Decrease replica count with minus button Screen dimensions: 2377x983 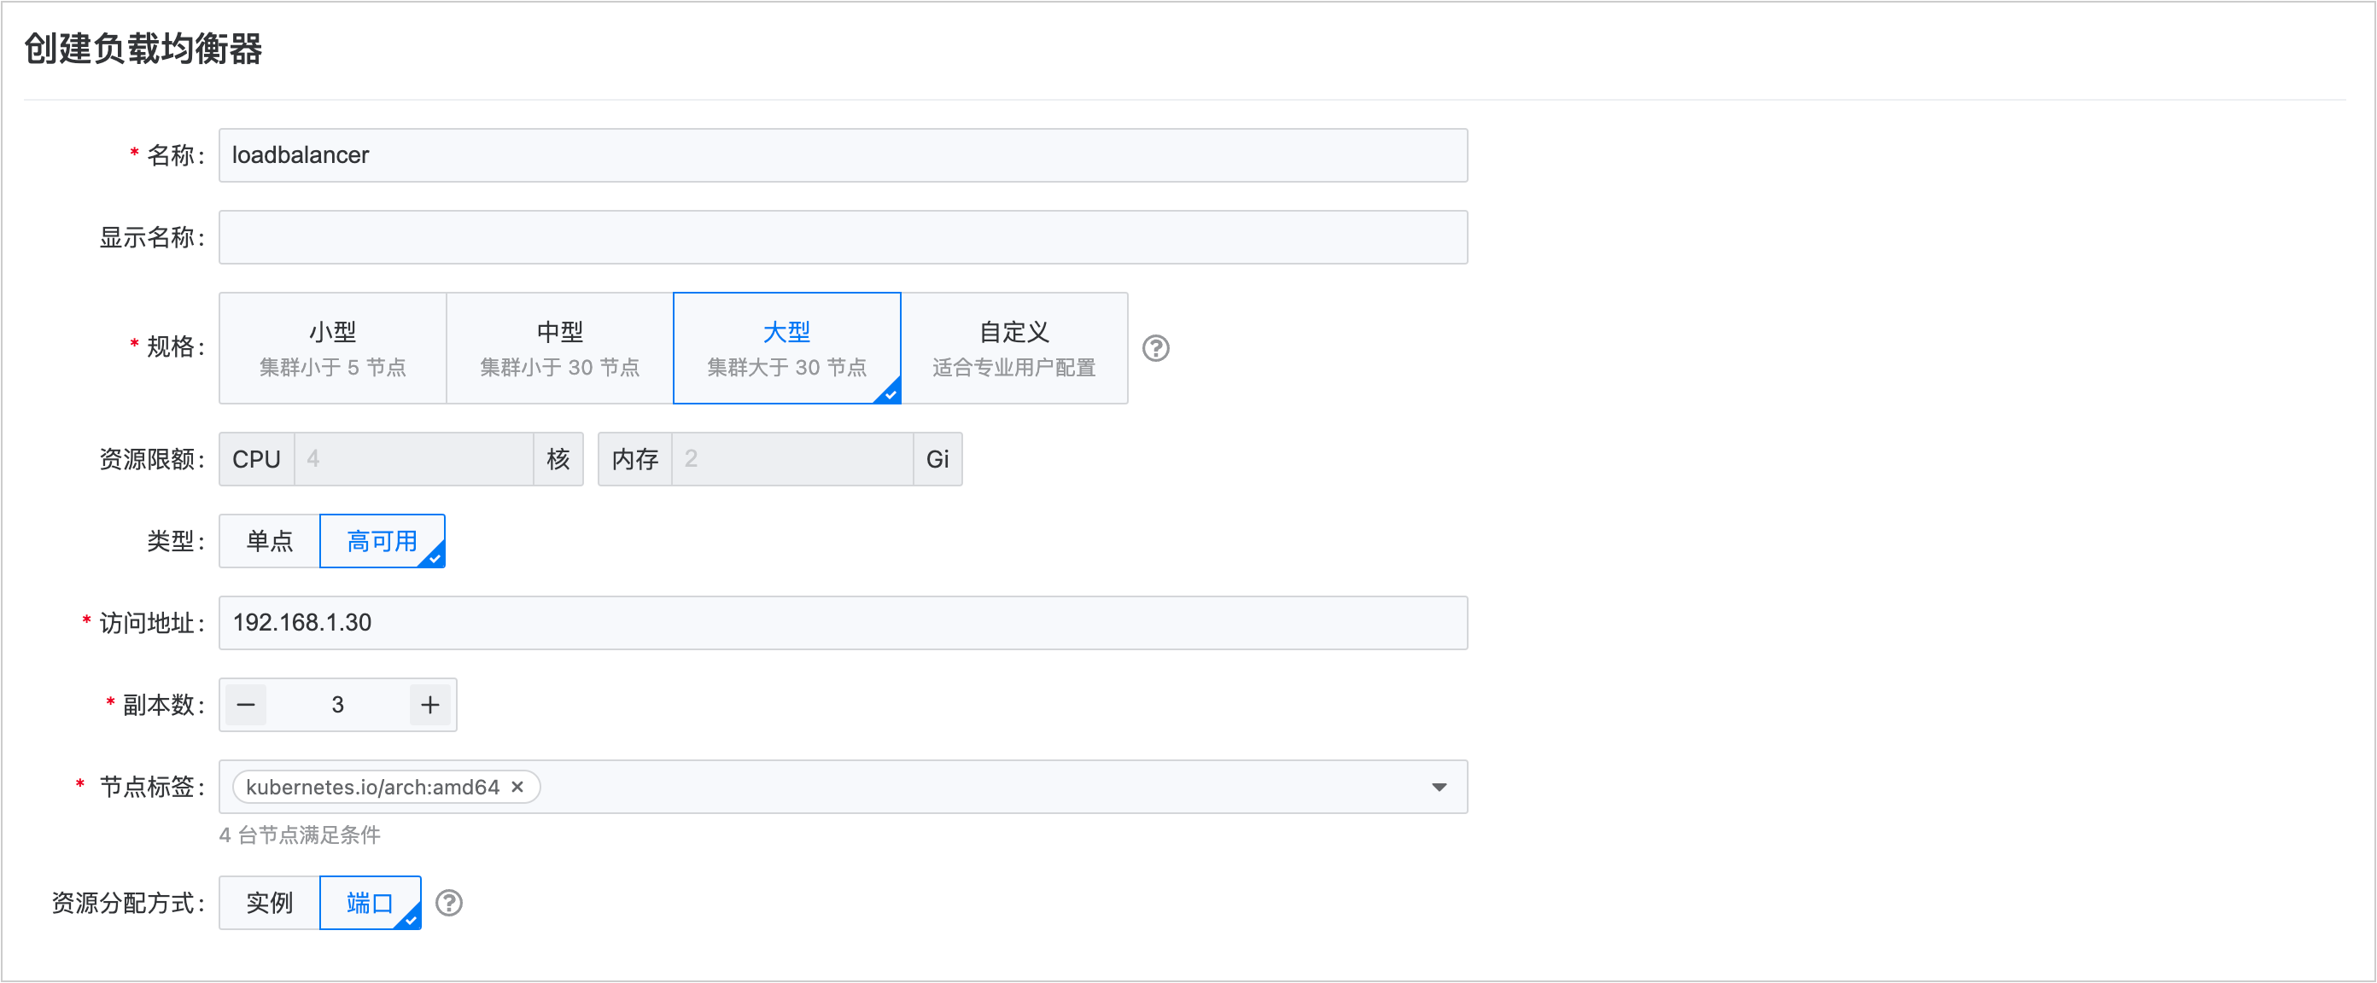[245, 706]
